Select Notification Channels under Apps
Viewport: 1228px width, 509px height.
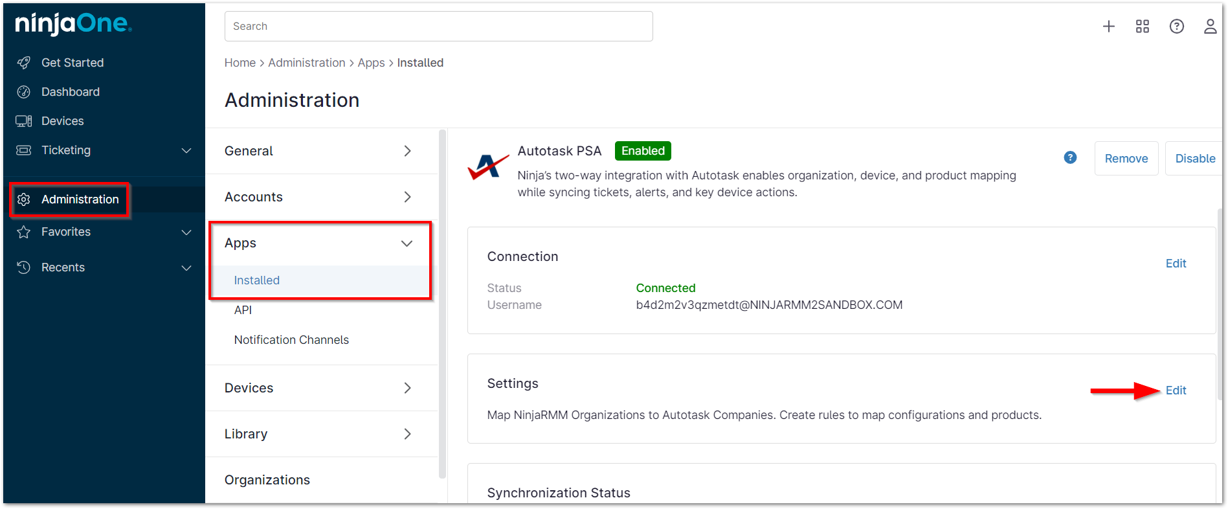[291, 340]
